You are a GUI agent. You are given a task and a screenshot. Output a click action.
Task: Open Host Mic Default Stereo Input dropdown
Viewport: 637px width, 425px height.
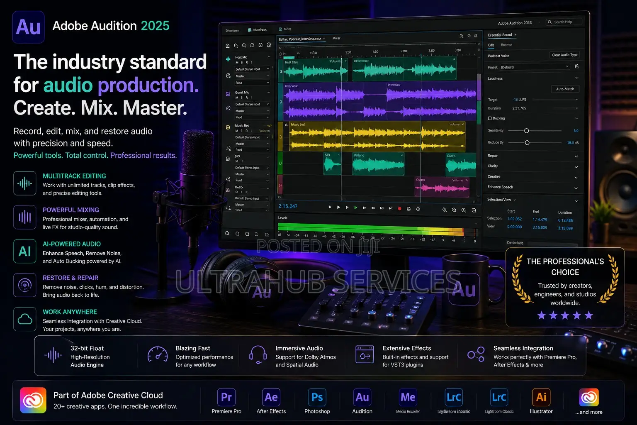click(252, 69)
